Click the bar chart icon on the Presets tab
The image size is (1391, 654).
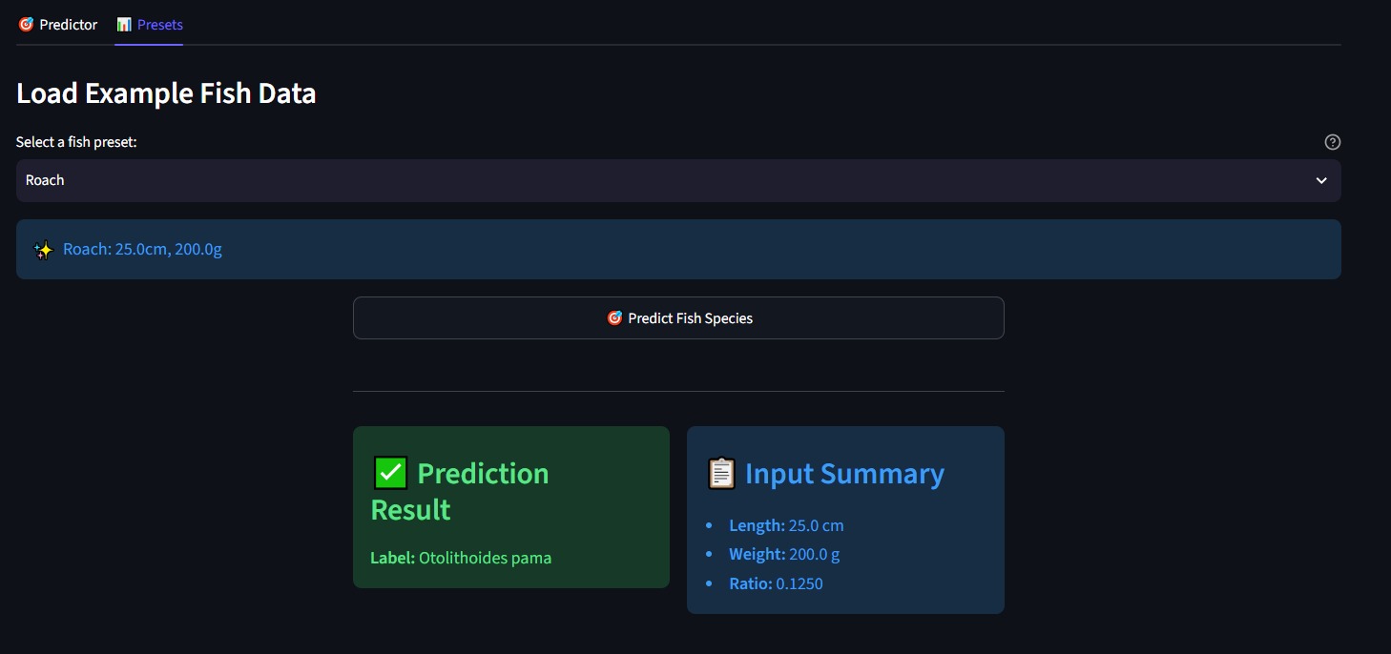point(124,25)
